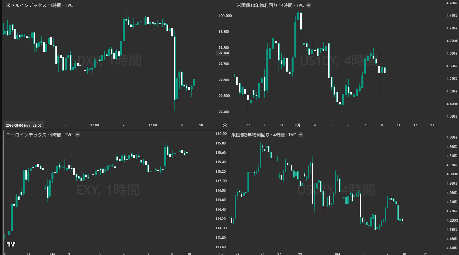This screenshot has height=255, width=459.
Task: Click the EXY 1時間 watermark in the euro chart
Action: click(x=108, y=189)
